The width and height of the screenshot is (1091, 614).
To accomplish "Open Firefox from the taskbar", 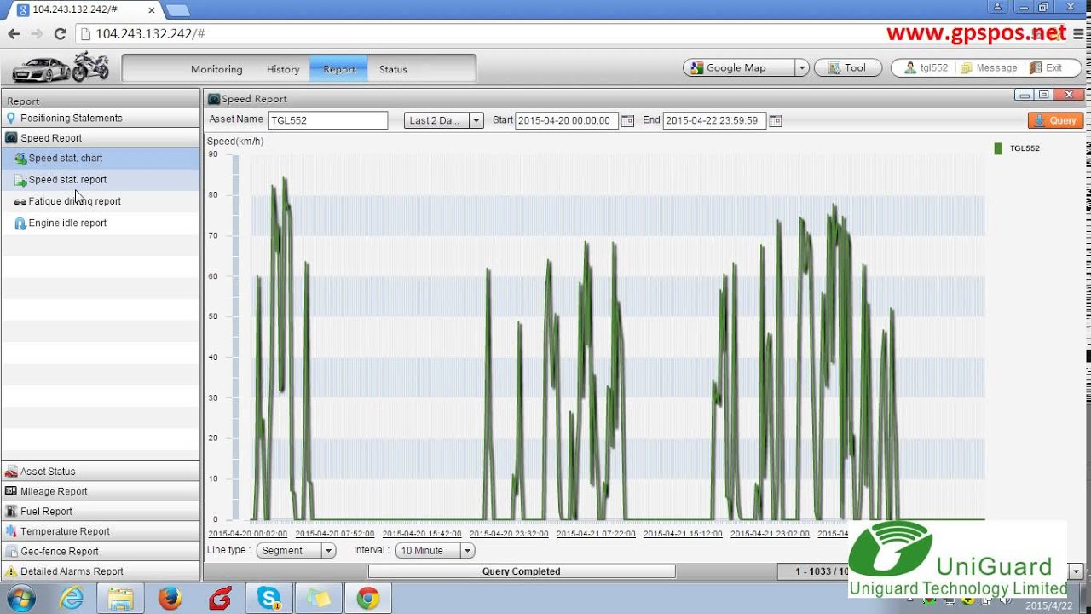I will tap(170, 599).
